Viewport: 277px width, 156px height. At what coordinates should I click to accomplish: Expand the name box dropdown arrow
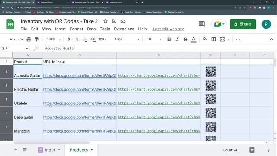(x=27, y=48)
